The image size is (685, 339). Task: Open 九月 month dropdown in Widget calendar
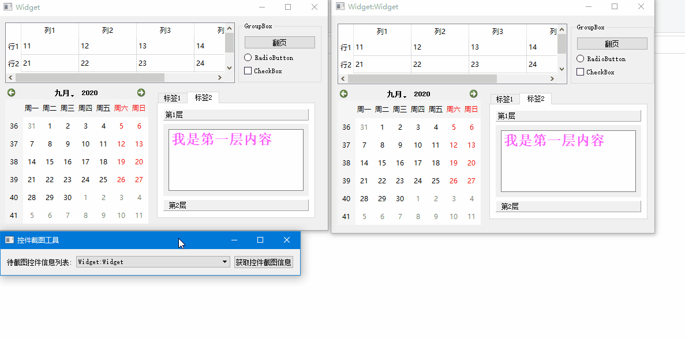[64, 93]
